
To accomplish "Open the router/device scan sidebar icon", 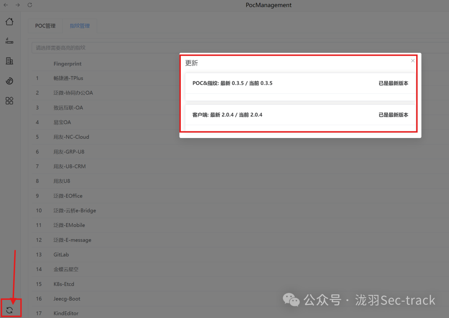I will (x=10, y=41).
